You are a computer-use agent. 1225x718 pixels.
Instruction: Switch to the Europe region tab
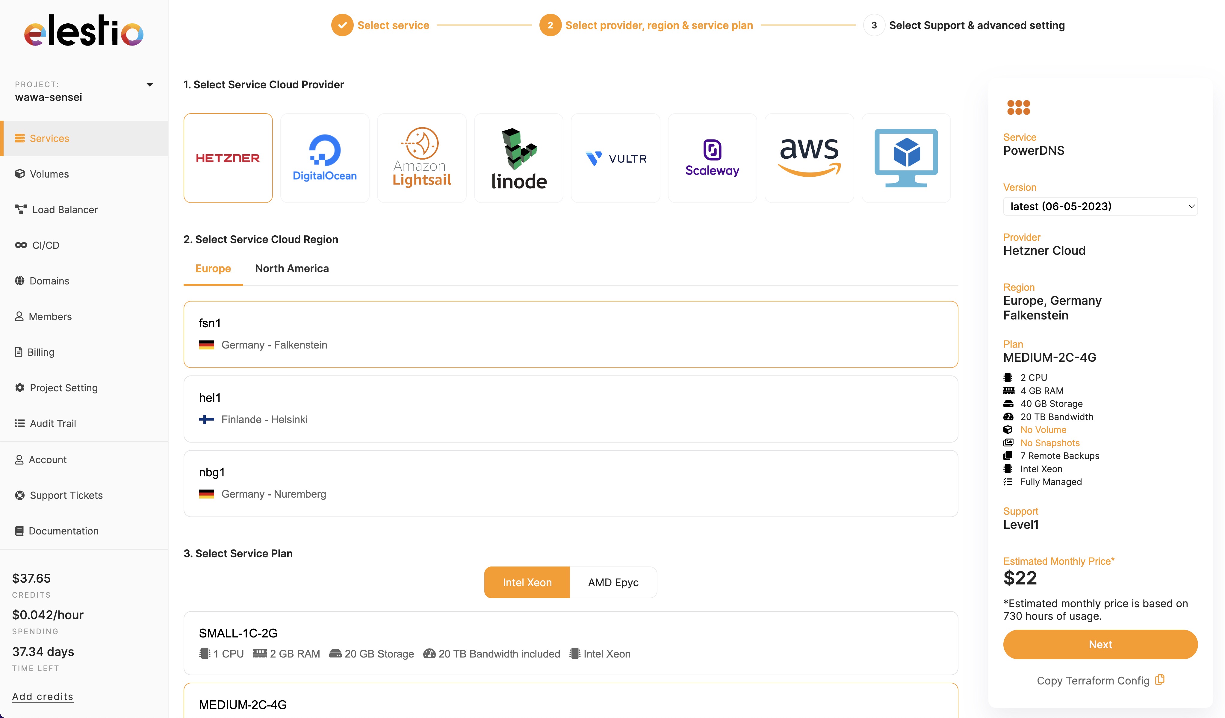tap(213, 268)
